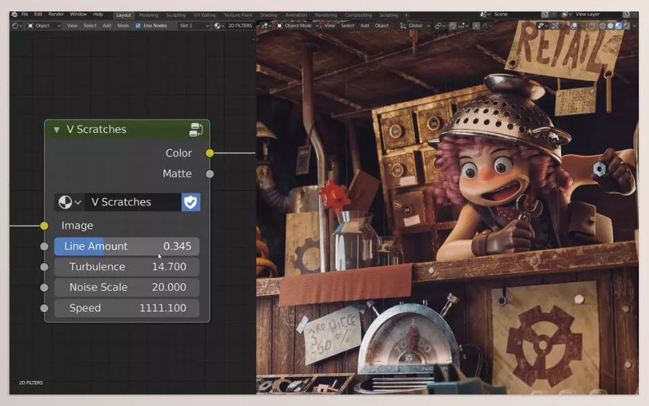Open the Object Mode dropdown

pos(297,26)
